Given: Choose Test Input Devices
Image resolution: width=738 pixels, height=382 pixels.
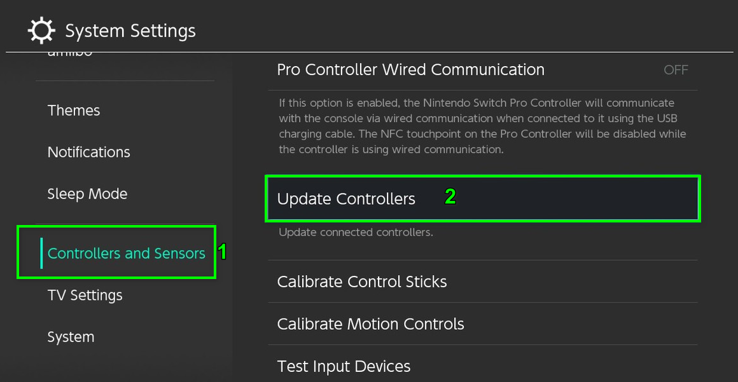Looking at the screenshot, I should (x=344, y=367).
